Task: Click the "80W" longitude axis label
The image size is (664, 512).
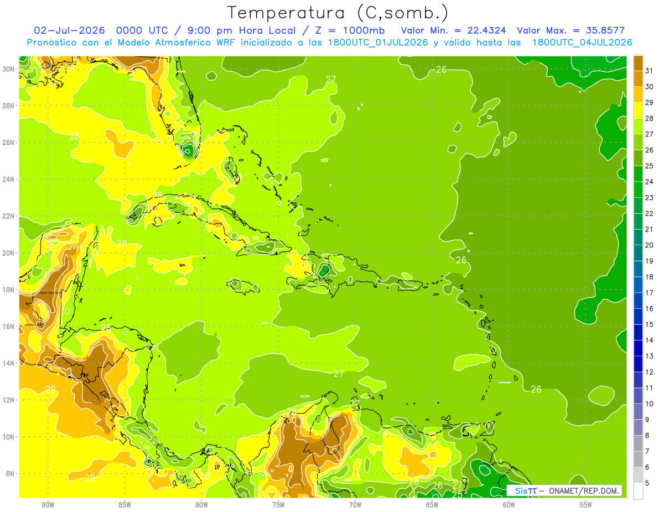Action: [201, 505]
